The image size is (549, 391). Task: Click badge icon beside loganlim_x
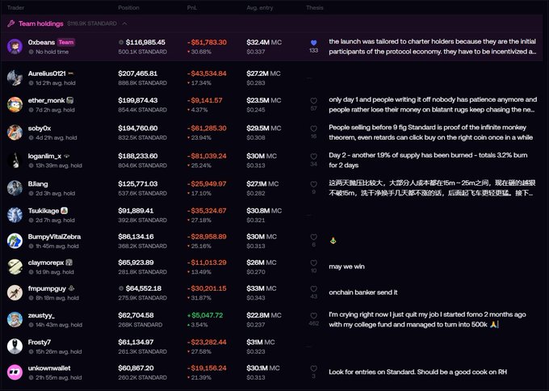click(66, 156)
